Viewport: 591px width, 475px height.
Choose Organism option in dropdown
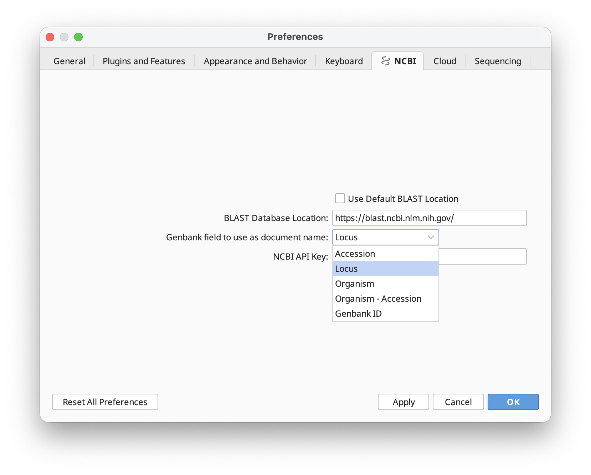point(385,284)
